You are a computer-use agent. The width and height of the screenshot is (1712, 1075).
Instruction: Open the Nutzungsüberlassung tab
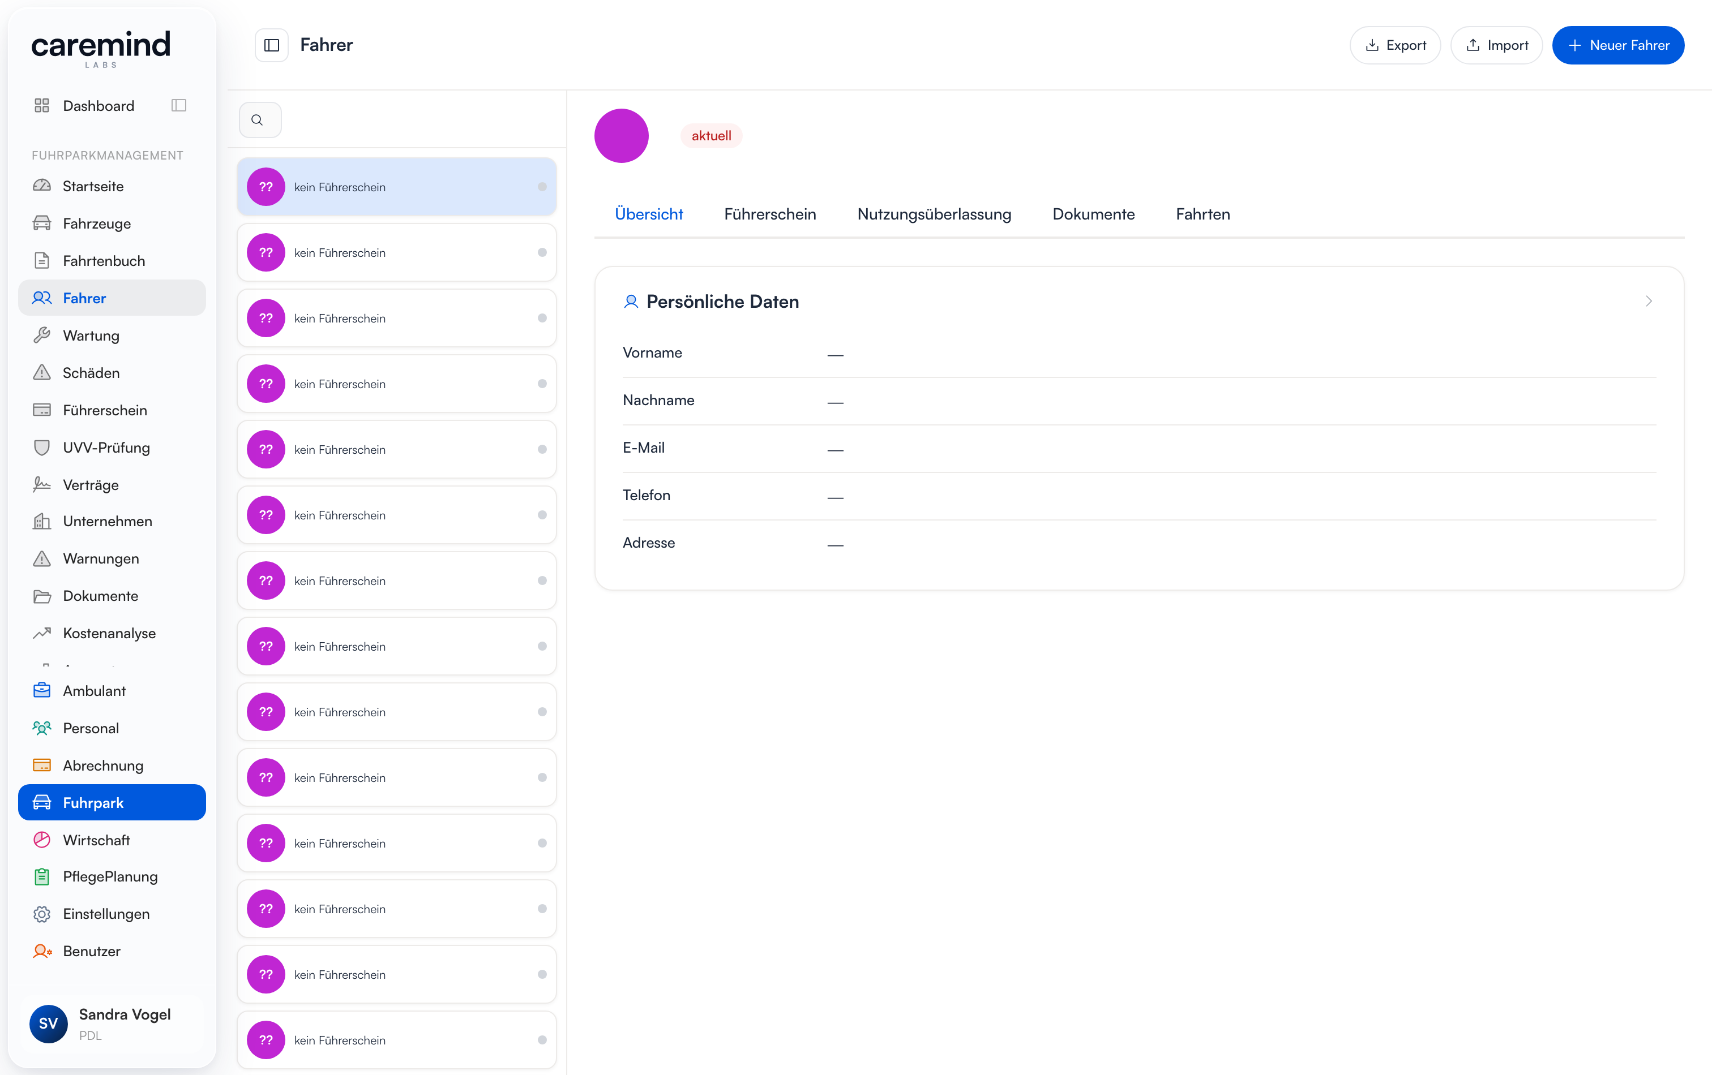point(934,214)
